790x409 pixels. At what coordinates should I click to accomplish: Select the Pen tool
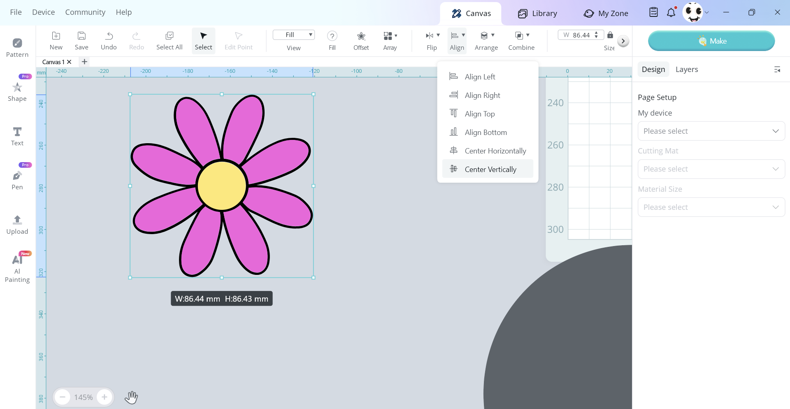point(17,180)
